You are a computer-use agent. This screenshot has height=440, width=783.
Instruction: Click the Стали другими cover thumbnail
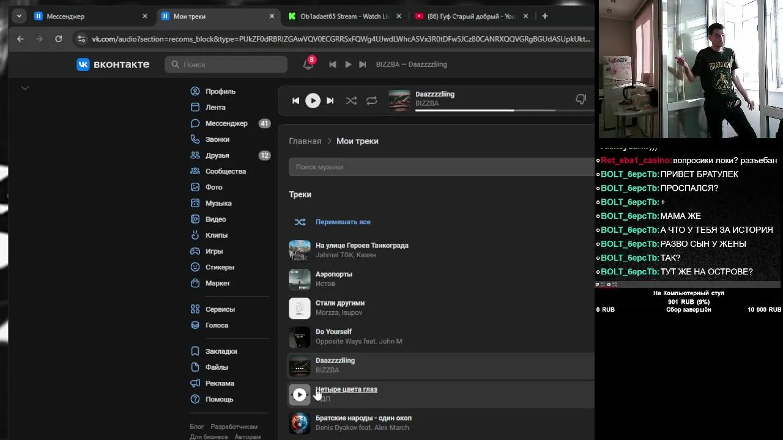pos(299,308)
